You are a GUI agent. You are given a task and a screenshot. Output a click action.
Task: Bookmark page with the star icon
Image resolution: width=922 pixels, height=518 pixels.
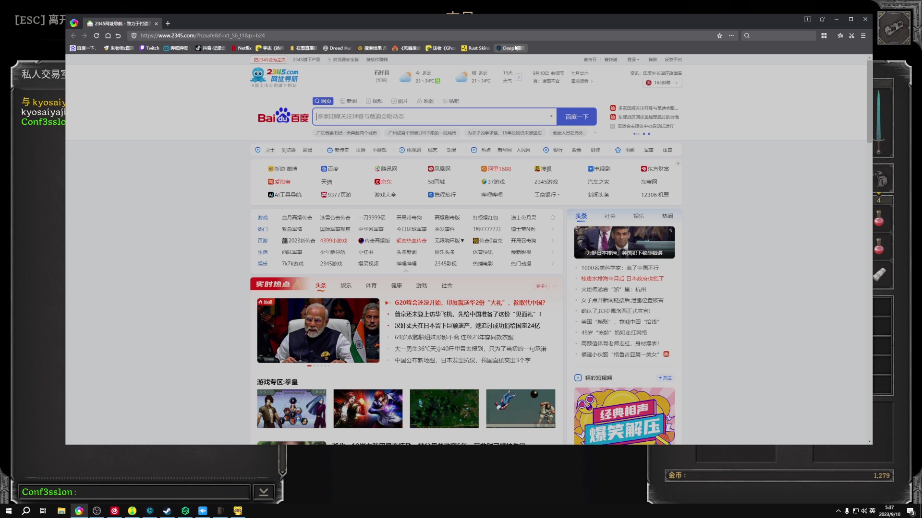coord(719,35)
